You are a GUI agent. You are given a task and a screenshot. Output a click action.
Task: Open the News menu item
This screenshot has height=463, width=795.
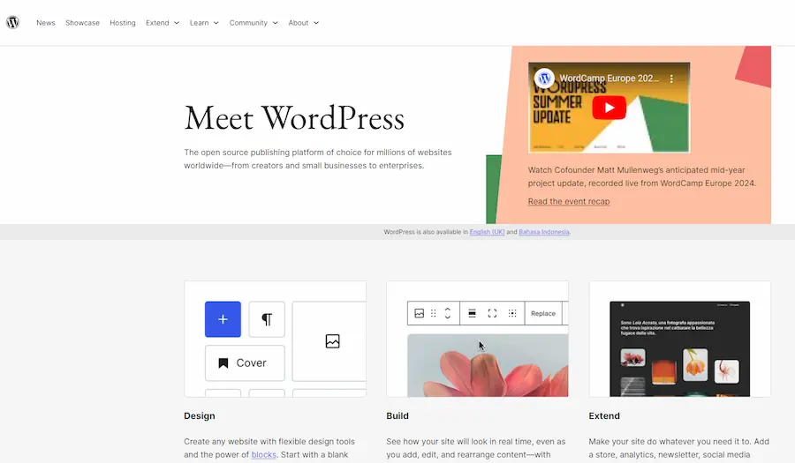(46, 23)
